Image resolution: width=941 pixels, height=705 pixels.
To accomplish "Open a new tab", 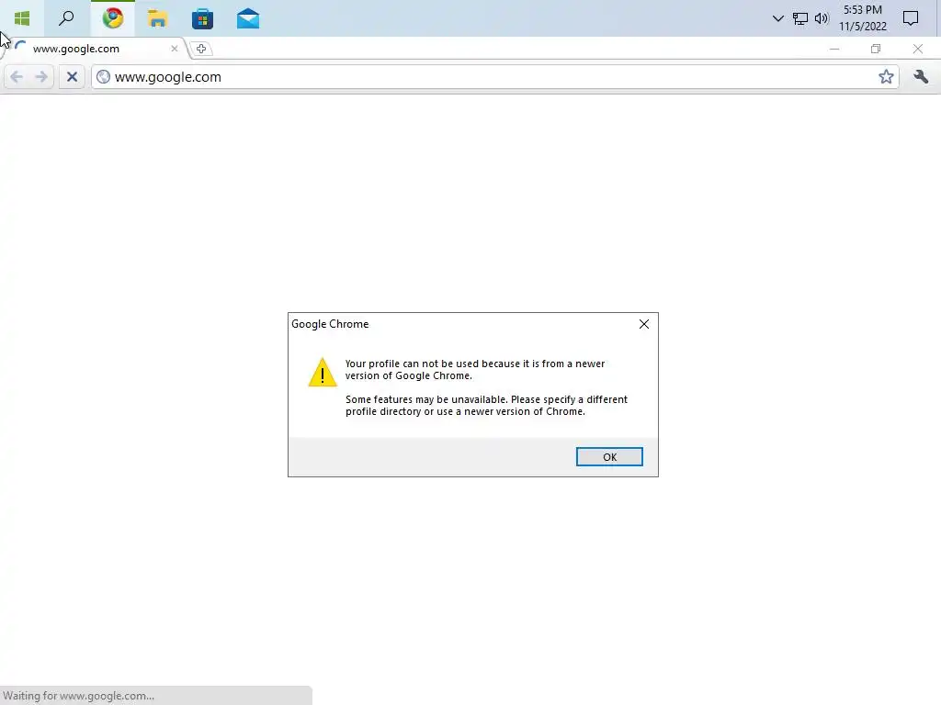I will pos(201,49).
